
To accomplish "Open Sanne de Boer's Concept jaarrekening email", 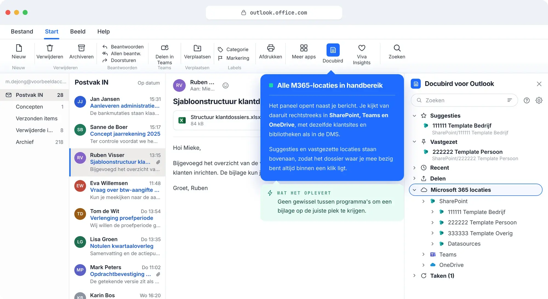I will tap(118, 134).
